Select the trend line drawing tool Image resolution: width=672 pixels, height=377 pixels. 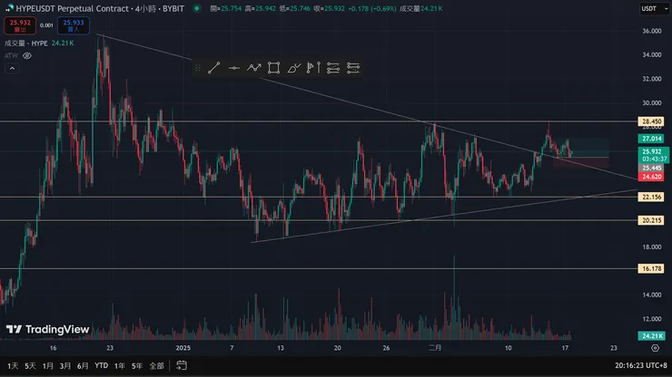213,68
